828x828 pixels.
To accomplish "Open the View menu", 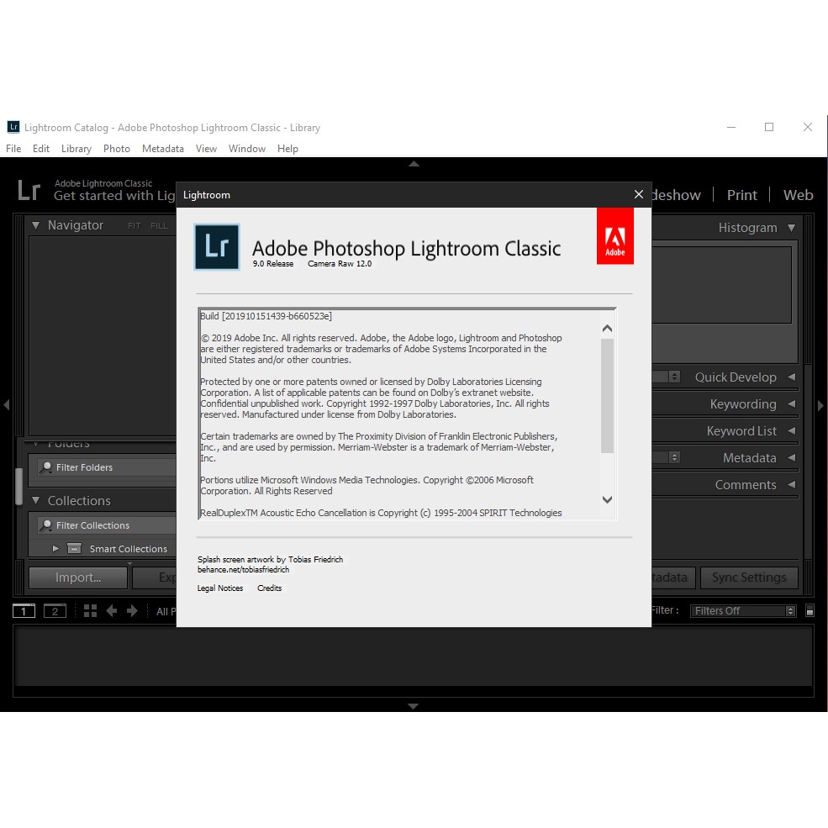I will point(207,149).
